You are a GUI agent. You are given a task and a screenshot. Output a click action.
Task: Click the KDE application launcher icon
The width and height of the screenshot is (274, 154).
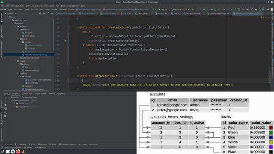click(x=3, y=151)
